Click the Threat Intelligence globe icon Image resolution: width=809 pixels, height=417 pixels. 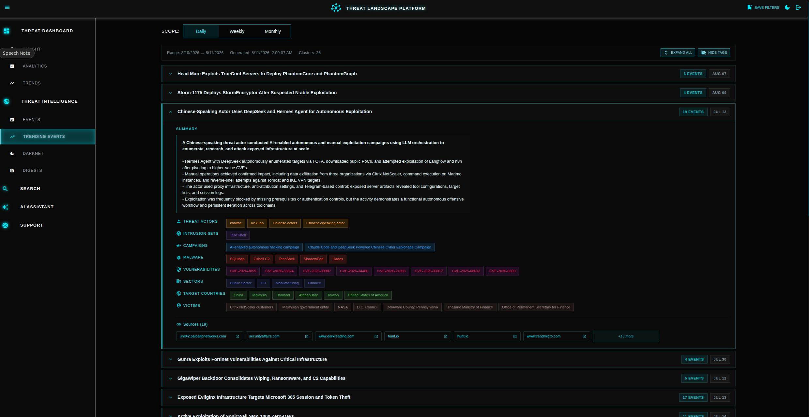(7, 101)
